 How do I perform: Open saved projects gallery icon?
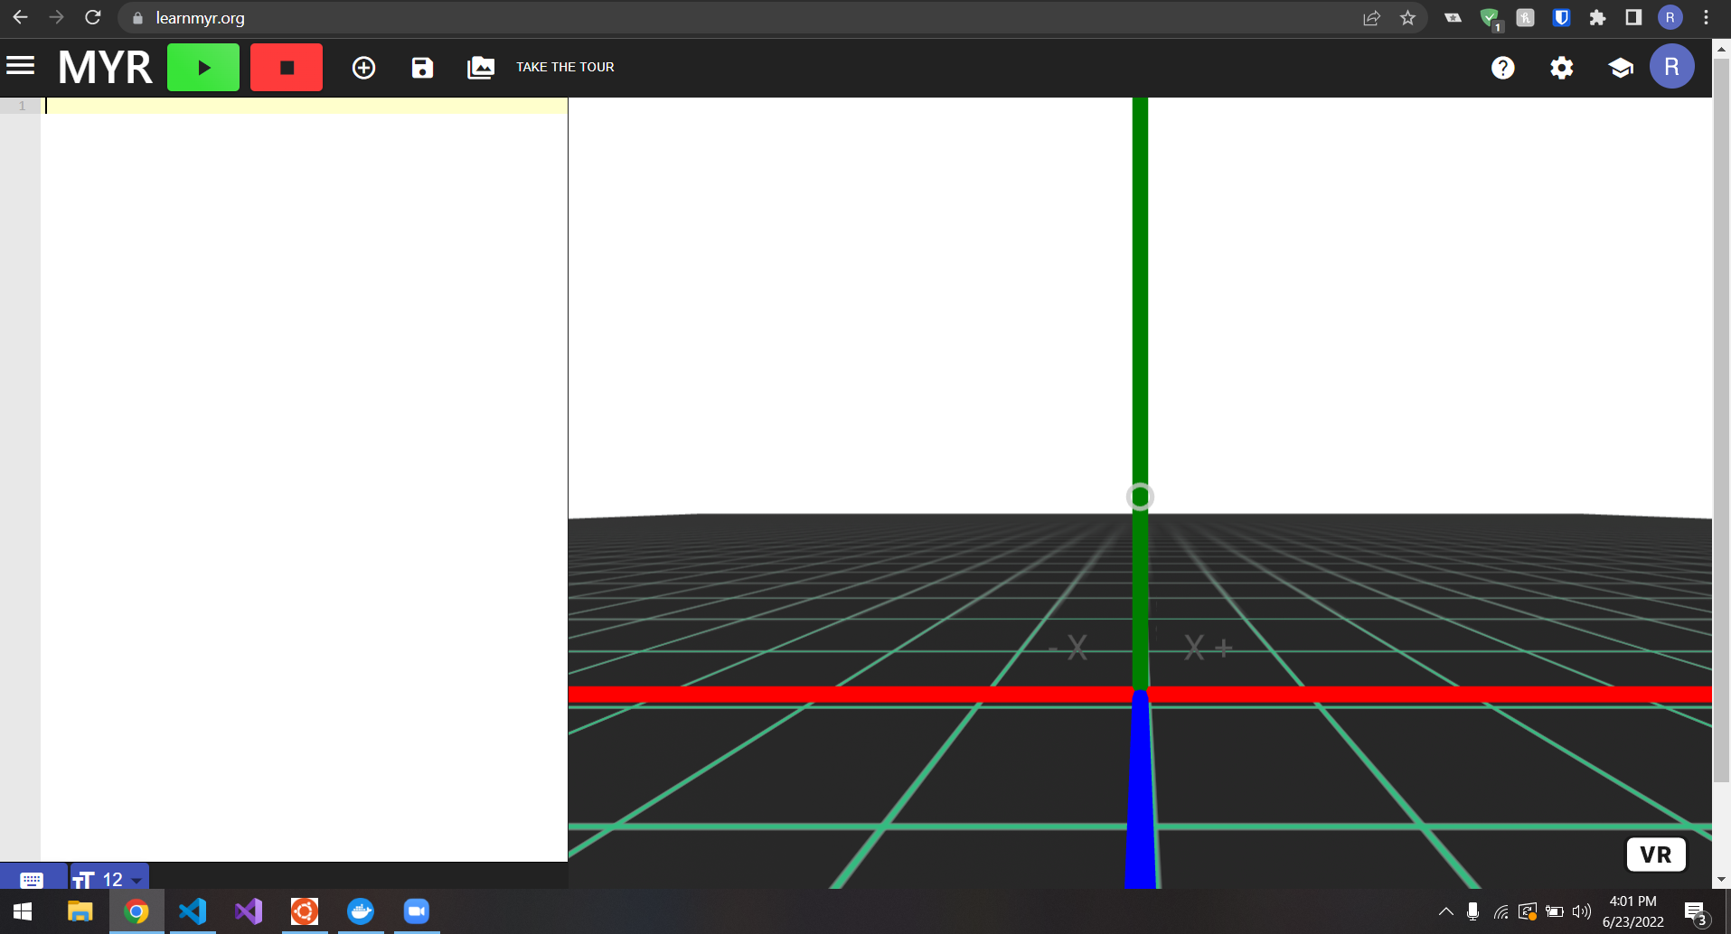point(481,68)
